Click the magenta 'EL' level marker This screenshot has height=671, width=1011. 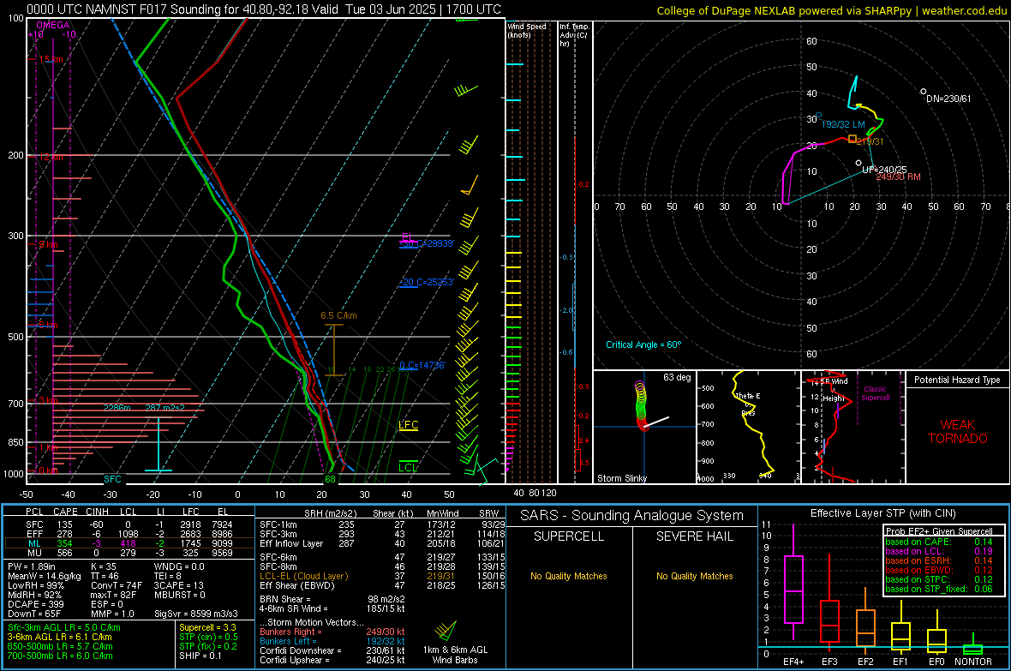[407, 237]
